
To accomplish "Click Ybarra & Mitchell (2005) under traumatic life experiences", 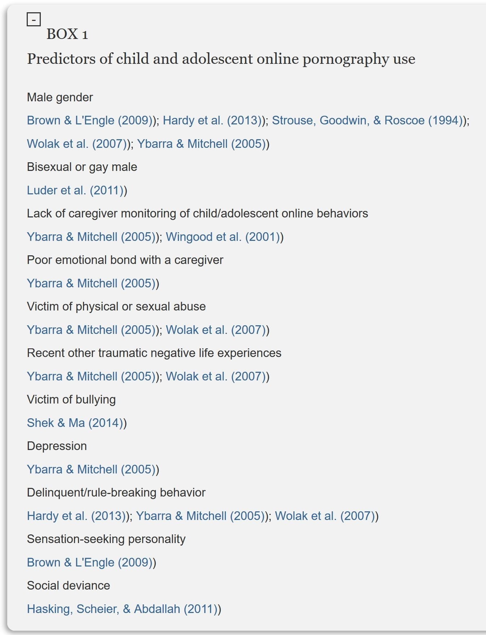I will tap(91, 376).
